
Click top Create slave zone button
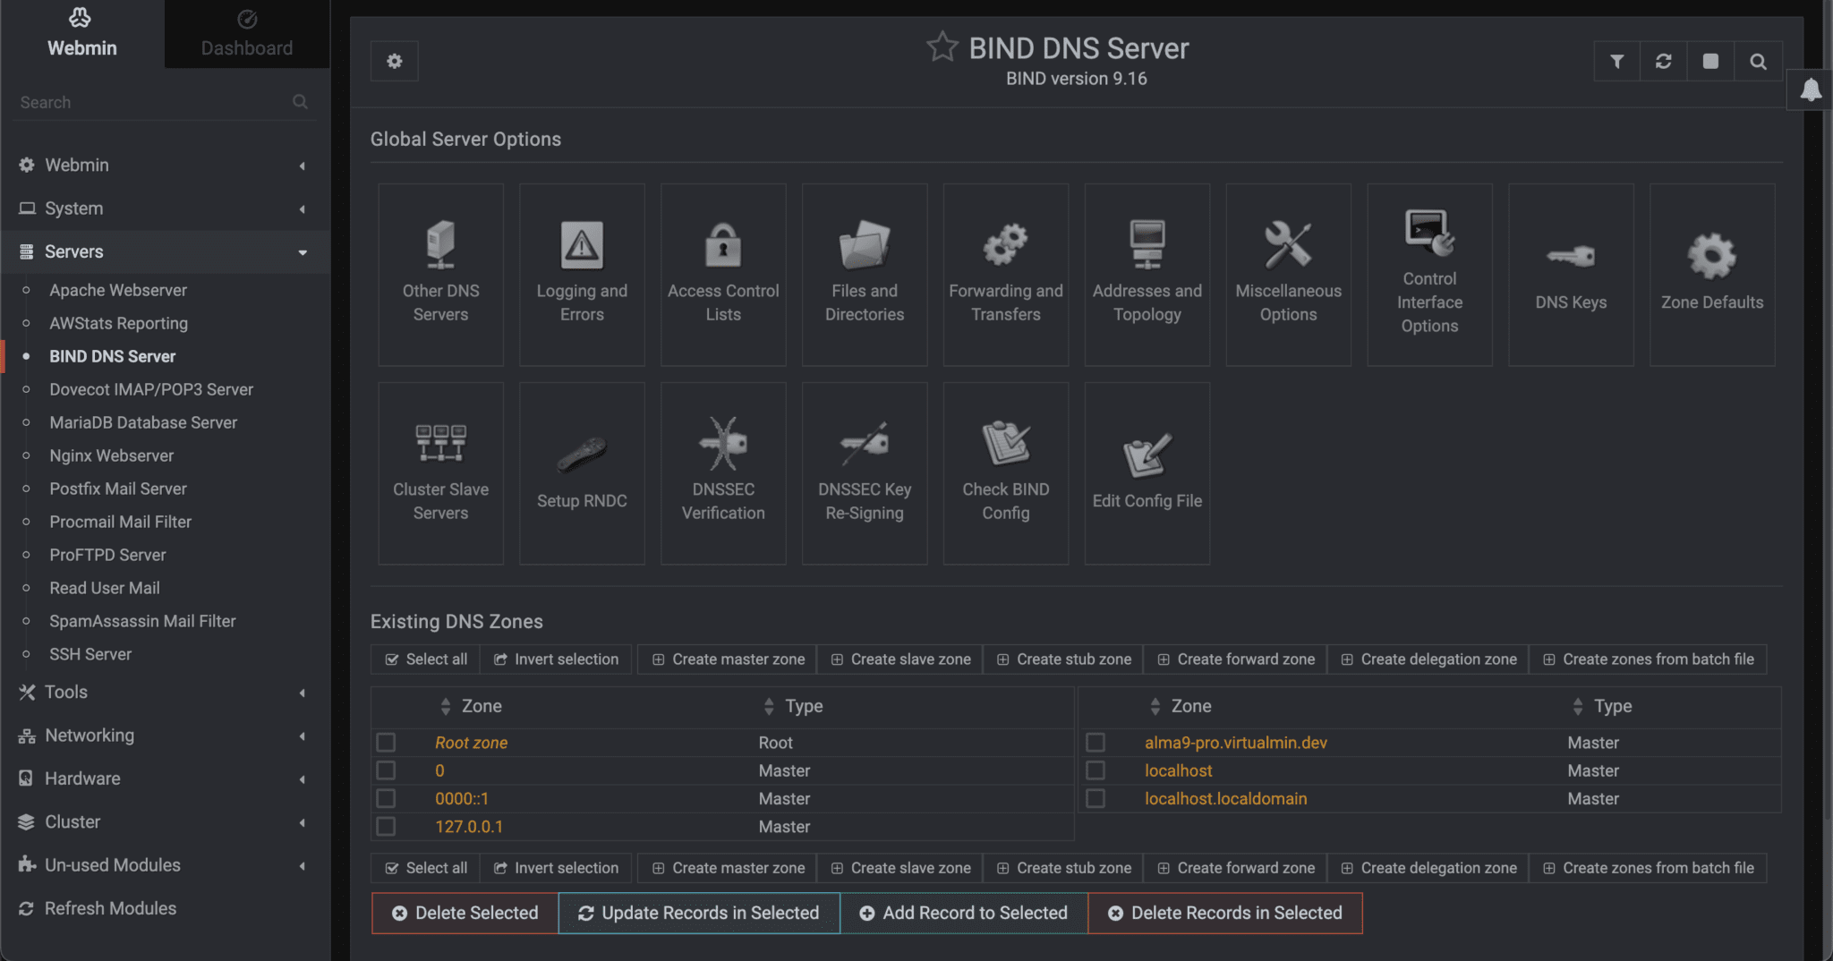pyautogui.click(x=900, y=659)
